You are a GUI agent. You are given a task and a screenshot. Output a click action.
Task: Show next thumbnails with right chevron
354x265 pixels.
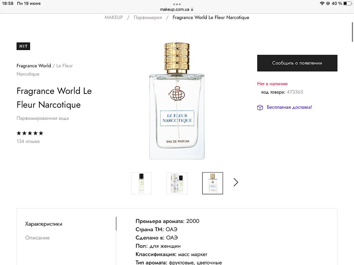(236, 182)
